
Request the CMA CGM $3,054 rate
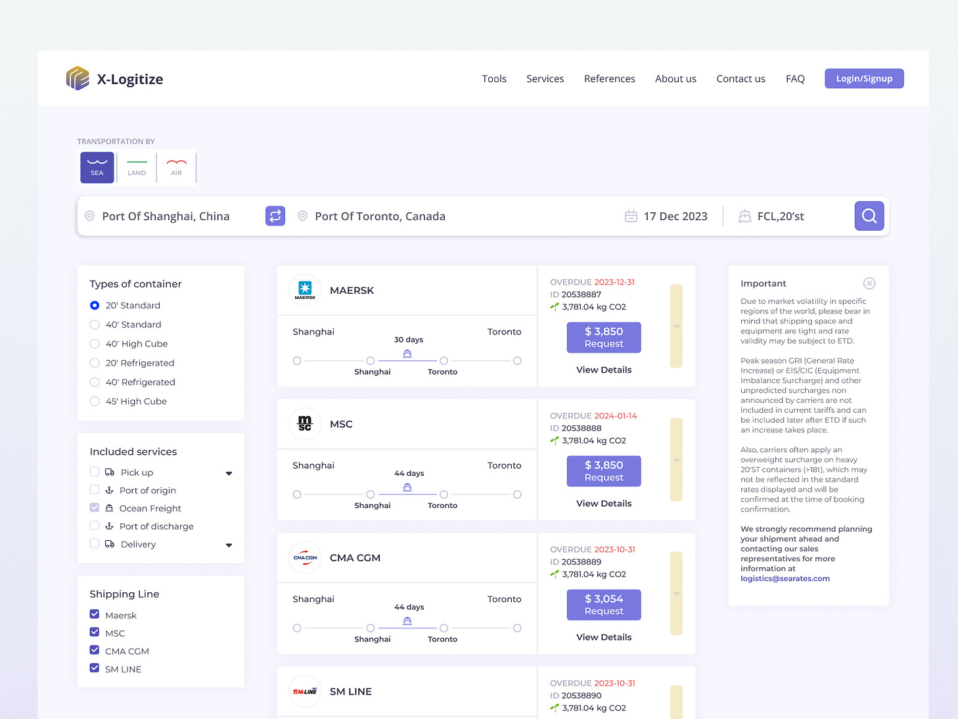pos(604,605)
